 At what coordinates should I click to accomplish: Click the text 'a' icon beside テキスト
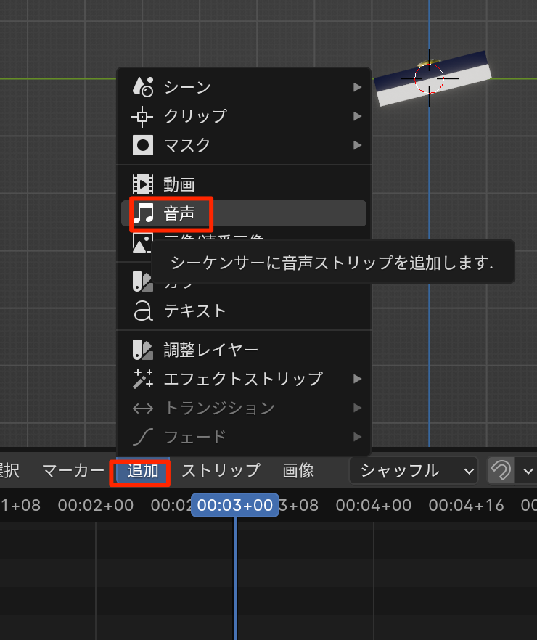coord(143,311)
